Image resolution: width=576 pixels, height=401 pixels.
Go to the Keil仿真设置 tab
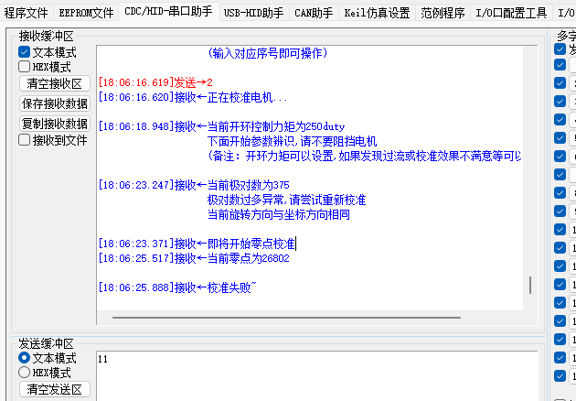coord(377,13)
